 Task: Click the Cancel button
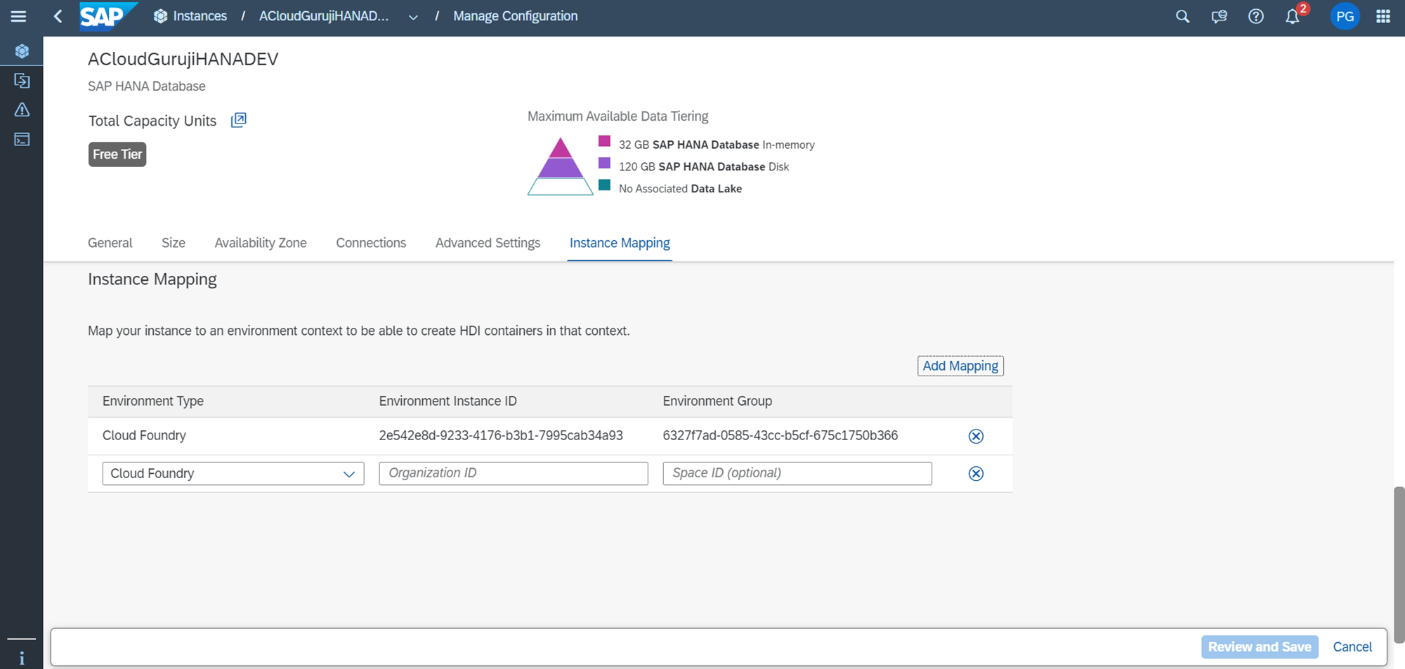coord(1352,647)
